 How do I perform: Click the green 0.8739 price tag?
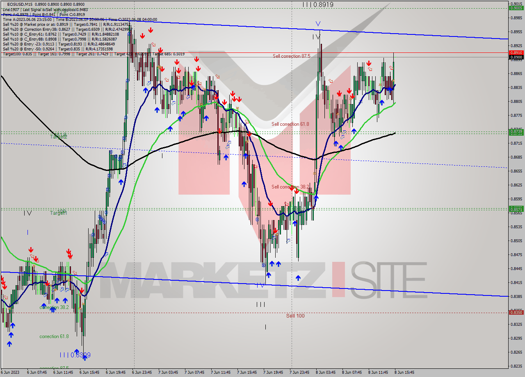[516, 132]
